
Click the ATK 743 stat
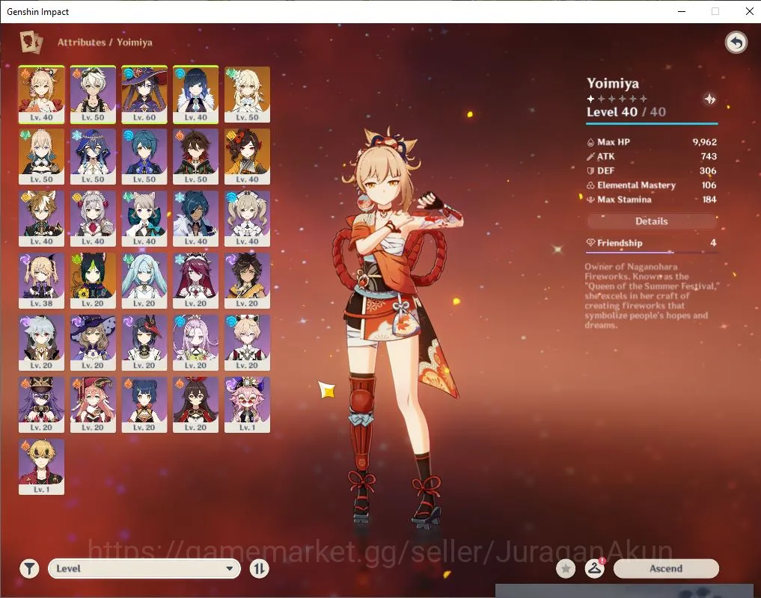tap(651, 156)
